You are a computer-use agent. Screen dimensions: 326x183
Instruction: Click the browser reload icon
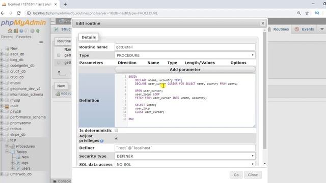pyautogui.click(x=19, y=13)
